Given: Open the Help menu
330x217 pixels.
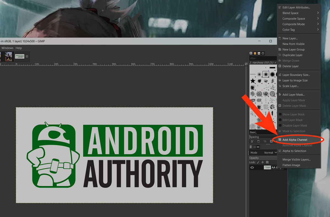Looking at the screenshot, I should tap(18, 48).
